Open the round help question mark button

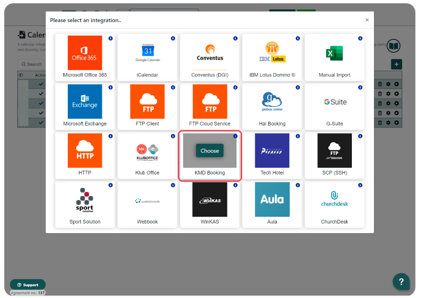click(401, 282)
